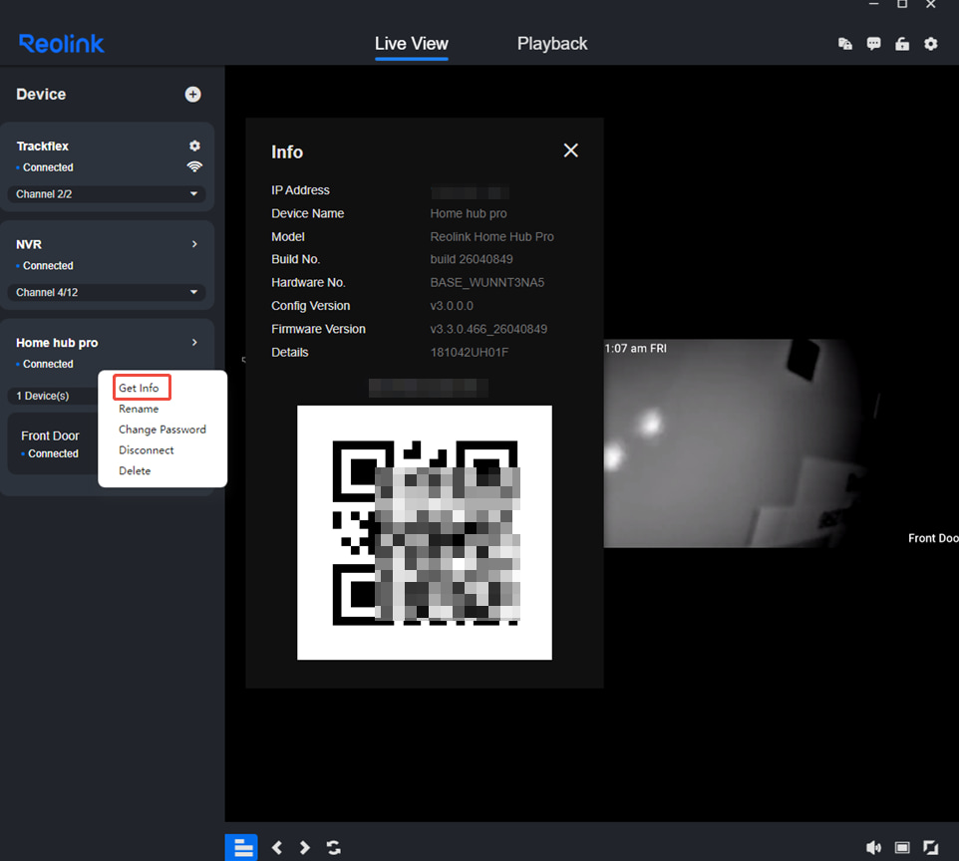Mute the live view volume
959x861 pixels.
[874, 847]
